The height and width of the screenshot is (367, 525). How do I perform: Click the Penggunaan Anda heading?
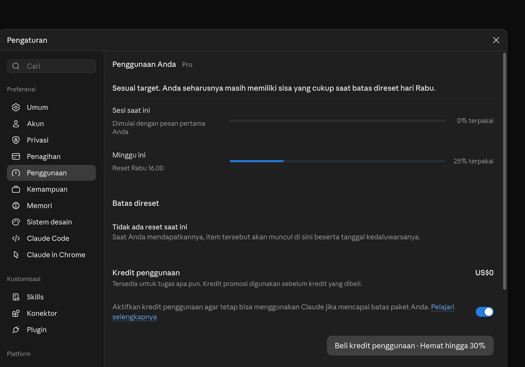[144, 64]
